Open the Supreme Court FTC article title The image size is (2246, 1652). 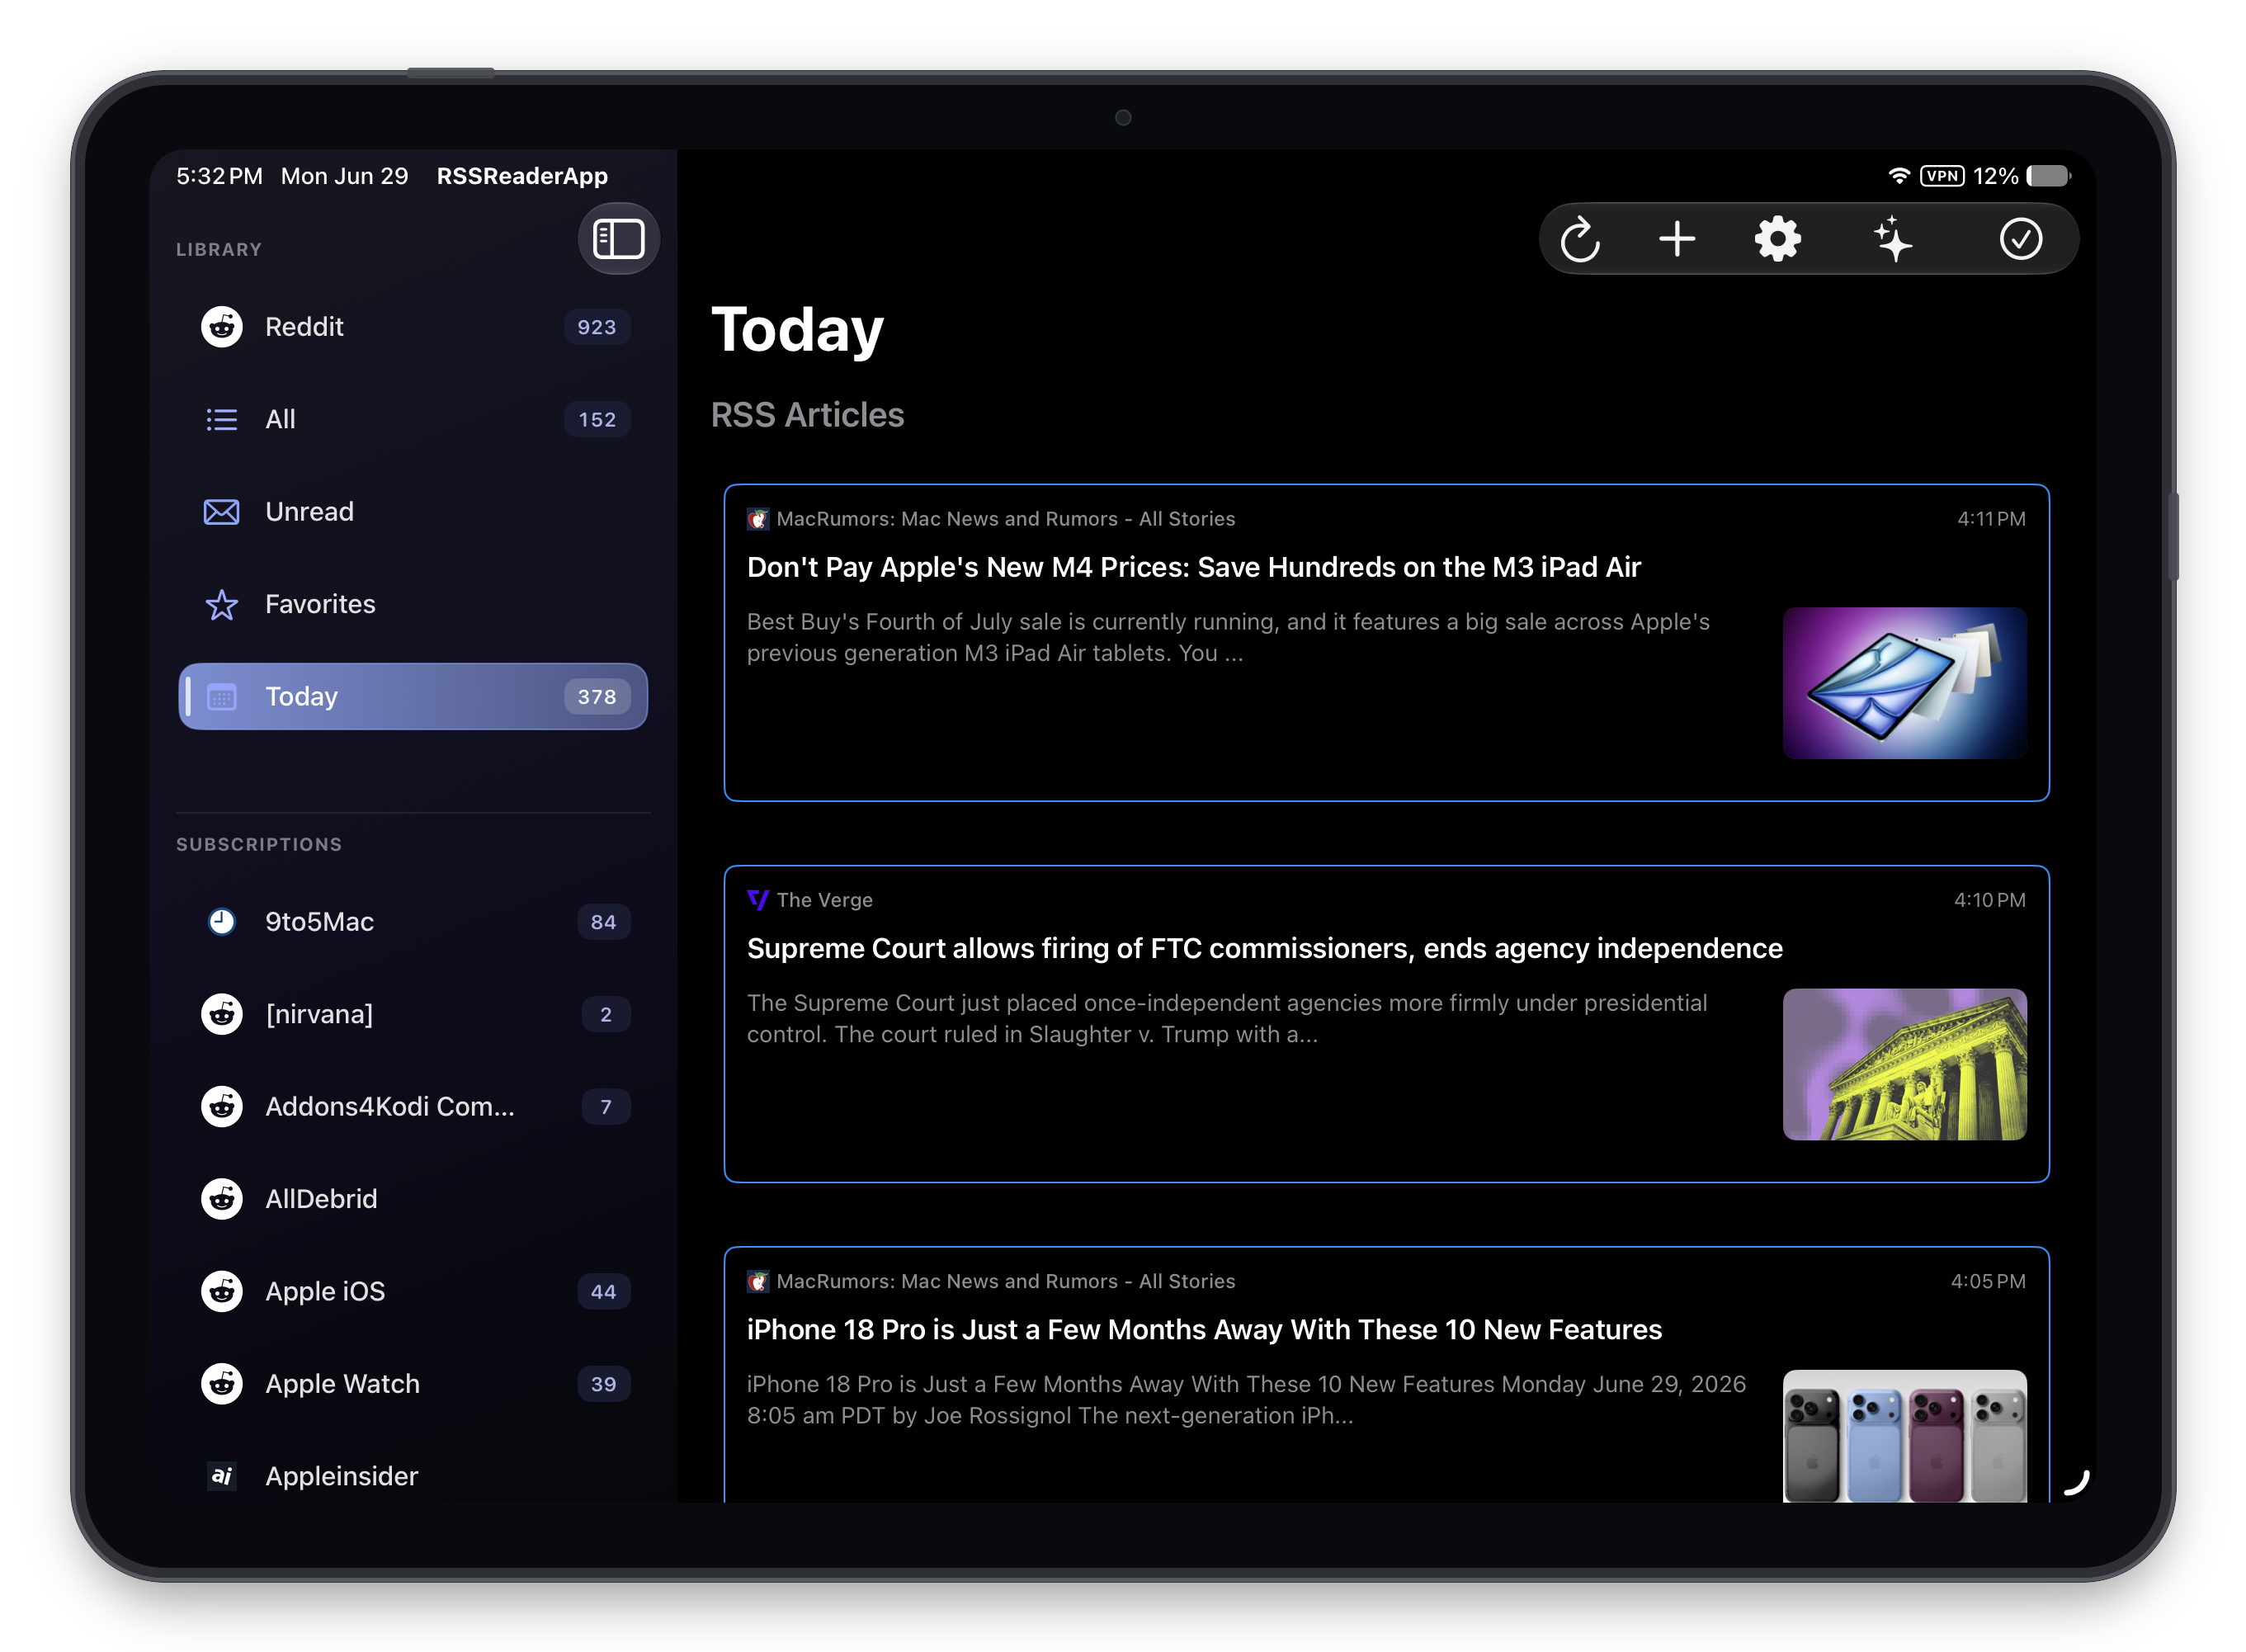(1264, 949)
